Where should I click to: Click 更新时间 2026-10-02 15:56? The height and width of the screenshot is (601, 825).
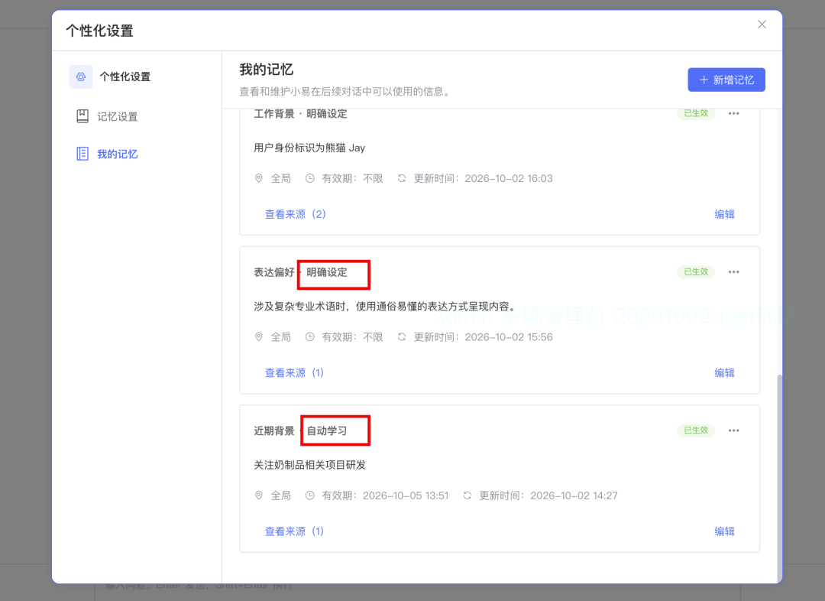tap(483, 336)
